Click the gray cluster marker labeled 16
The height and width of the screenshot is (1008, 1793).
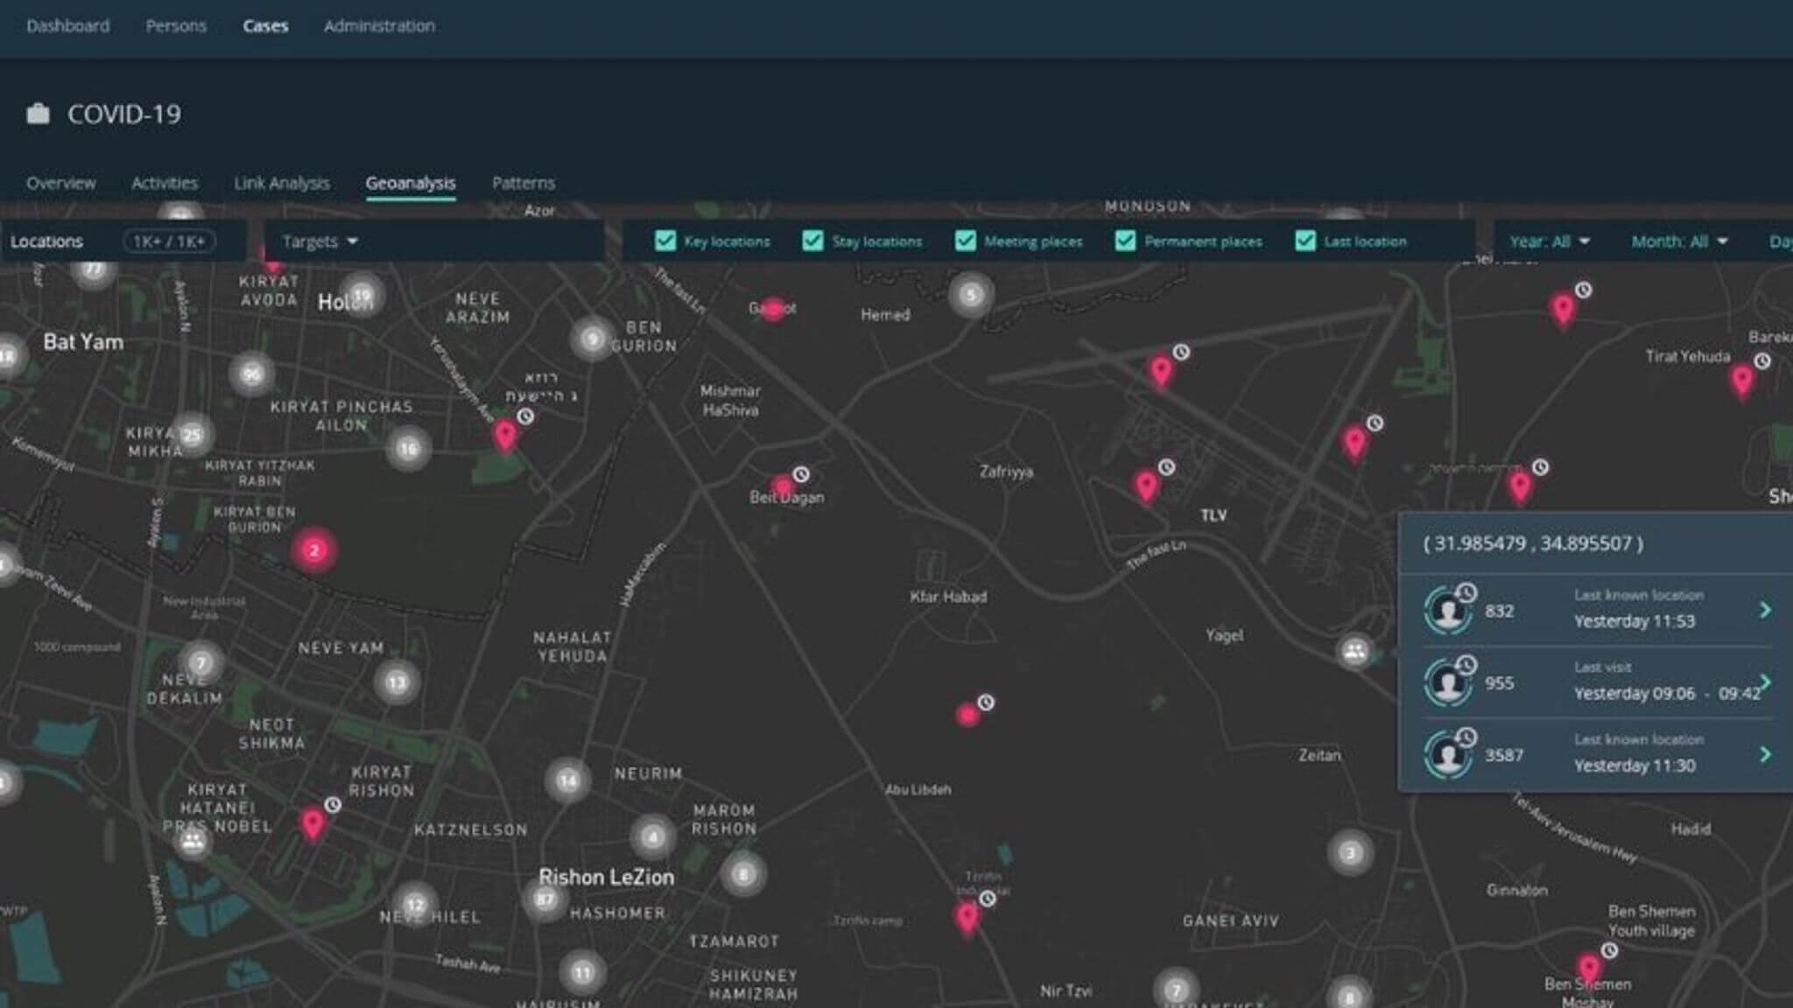tap(408, 450)
